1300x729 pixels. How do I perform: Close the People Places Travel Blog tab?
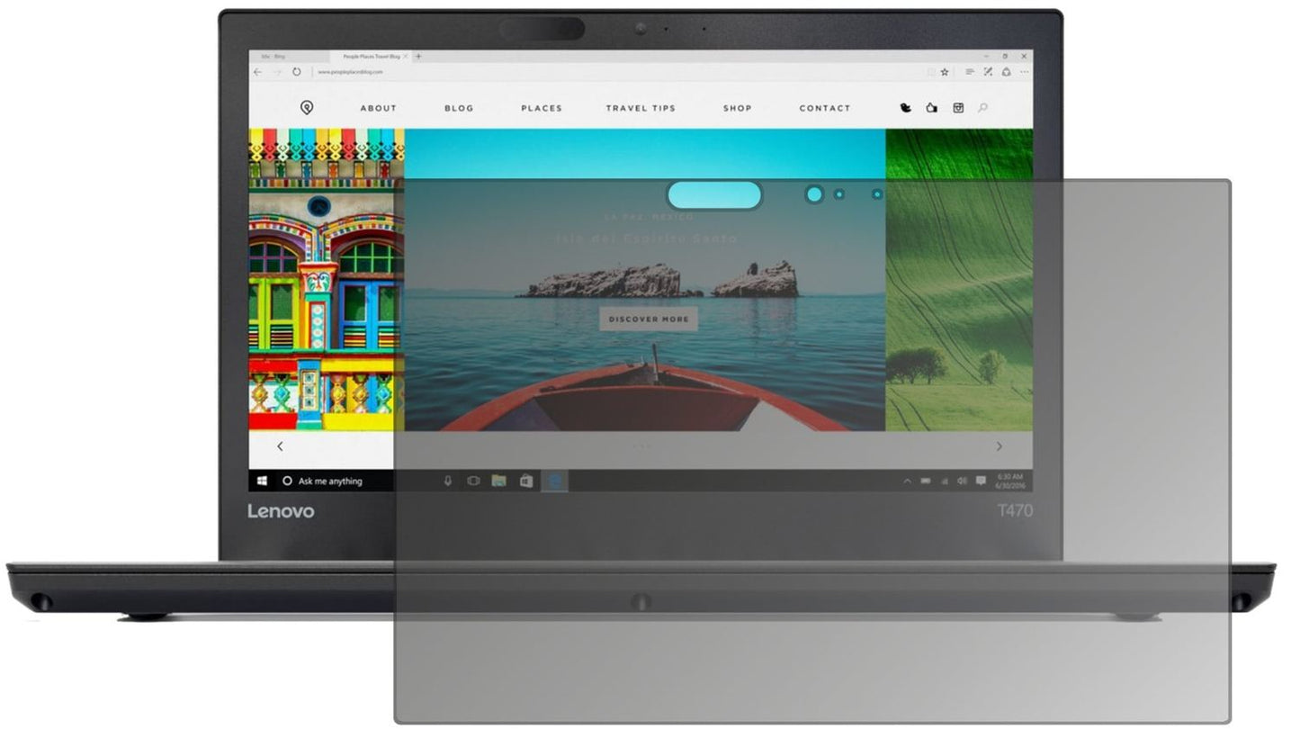pos(406,56)
